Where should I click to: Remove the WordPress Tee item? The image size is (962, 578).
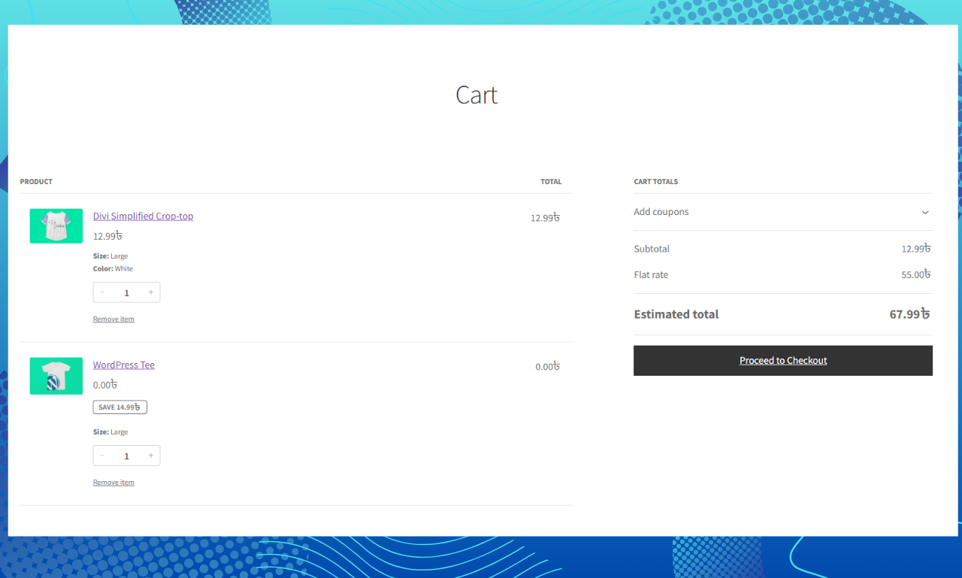pyautogui.click(x=113, y=482)
